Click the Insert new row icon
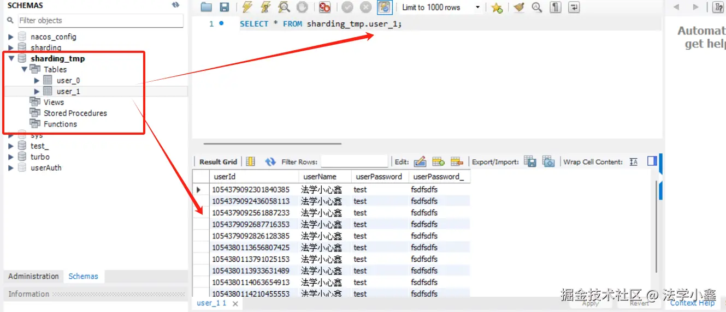Screen dimensions: 726x312 click(438, 161)
